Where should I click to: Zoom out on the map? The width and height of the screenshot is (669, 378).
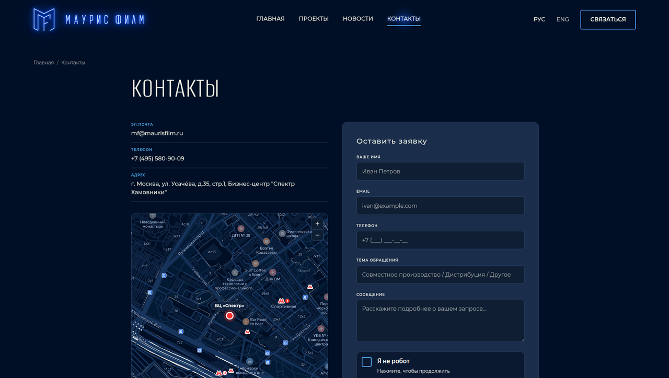pos(317,235)
